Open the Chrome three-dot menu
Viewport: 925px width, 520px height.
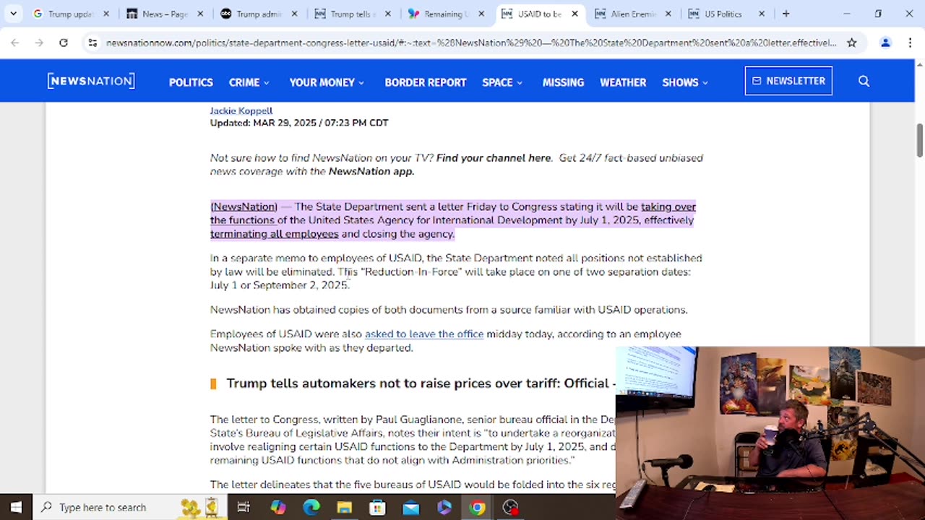tap(909, 43)
